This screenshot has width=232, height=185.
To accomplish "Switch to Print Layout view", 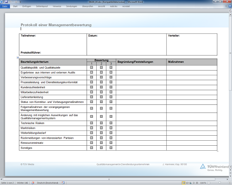I will pyautogui.click(x=183, y=183).
